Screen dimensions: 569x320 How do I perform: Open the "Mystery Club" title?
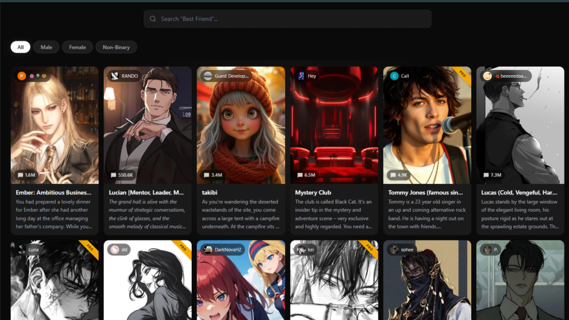tap(313, 192)
